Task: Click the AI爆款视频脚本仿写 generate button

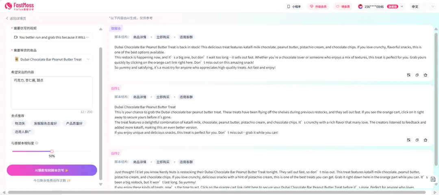Action: click(52, 170)
